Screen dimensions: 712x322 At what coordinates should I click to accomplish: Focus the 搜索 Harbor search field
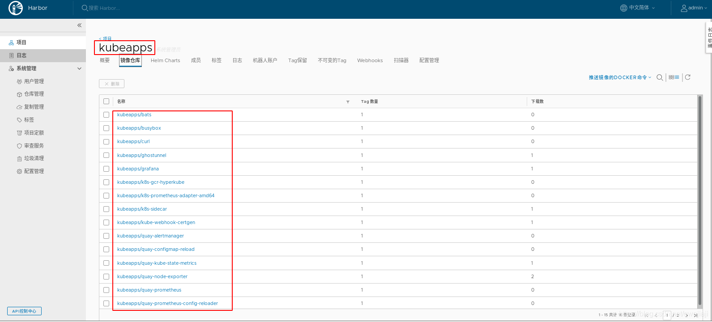104,8
